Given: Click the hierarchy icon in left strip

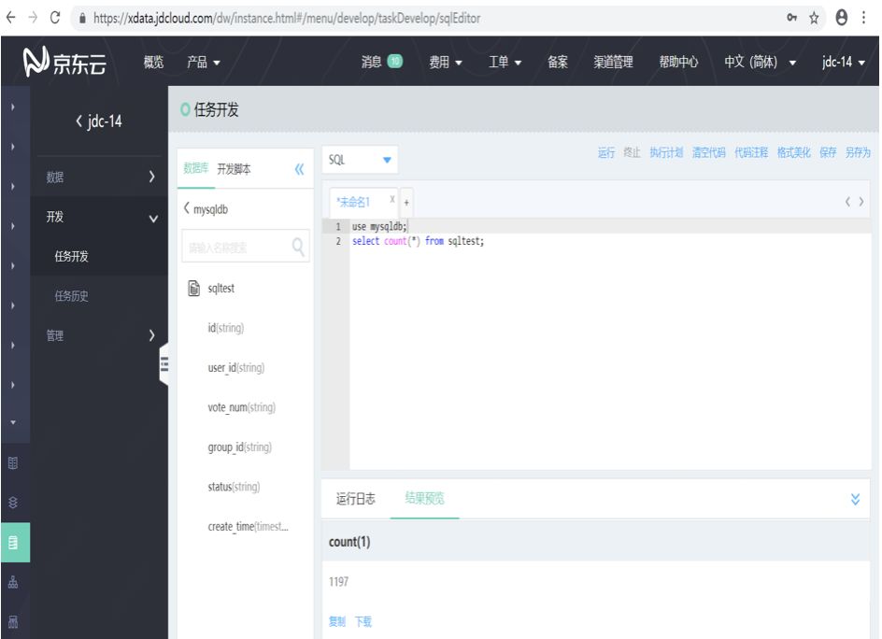Looking at the screenshot, I should (13, 582).
